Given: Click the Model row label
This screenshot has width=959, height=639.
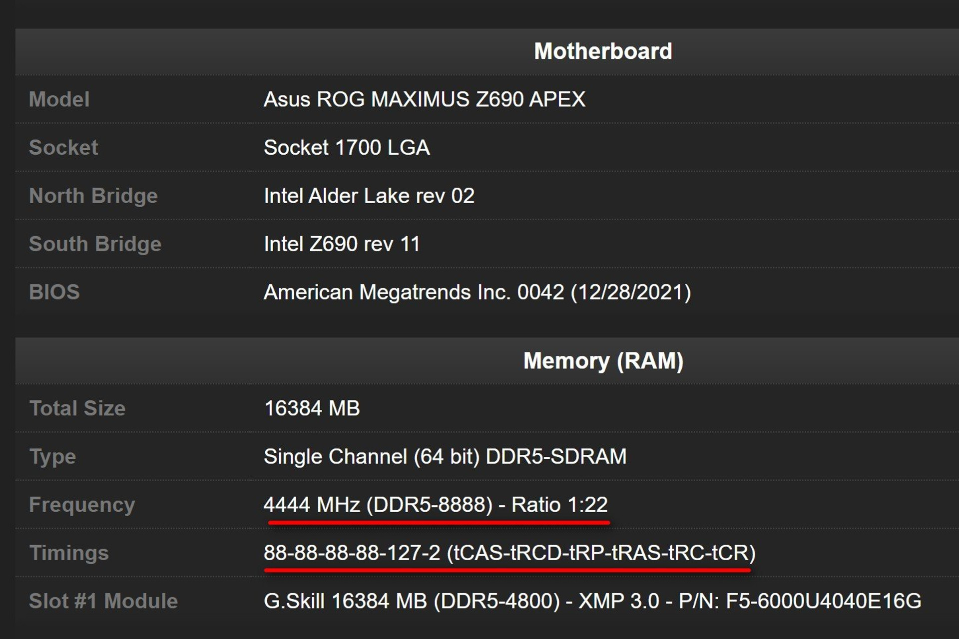Looking at the screenshot, I should pos(59,99).
